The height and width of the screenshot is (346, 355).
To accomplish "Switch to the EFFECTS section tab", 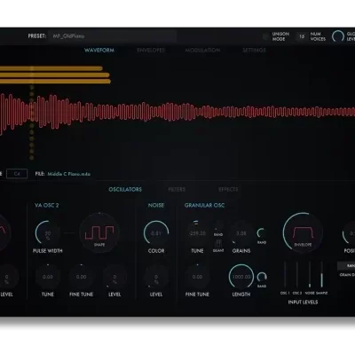I will click(x=228, y=189).
